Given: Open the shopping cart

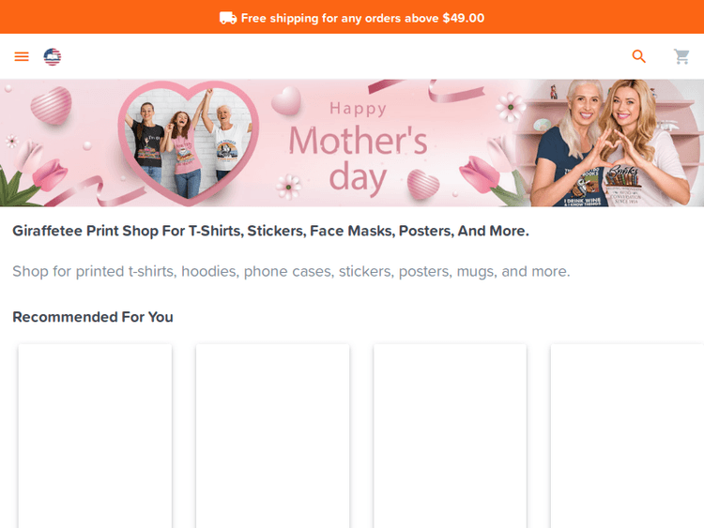Looking at the screenshot, I should pos(682,57).
